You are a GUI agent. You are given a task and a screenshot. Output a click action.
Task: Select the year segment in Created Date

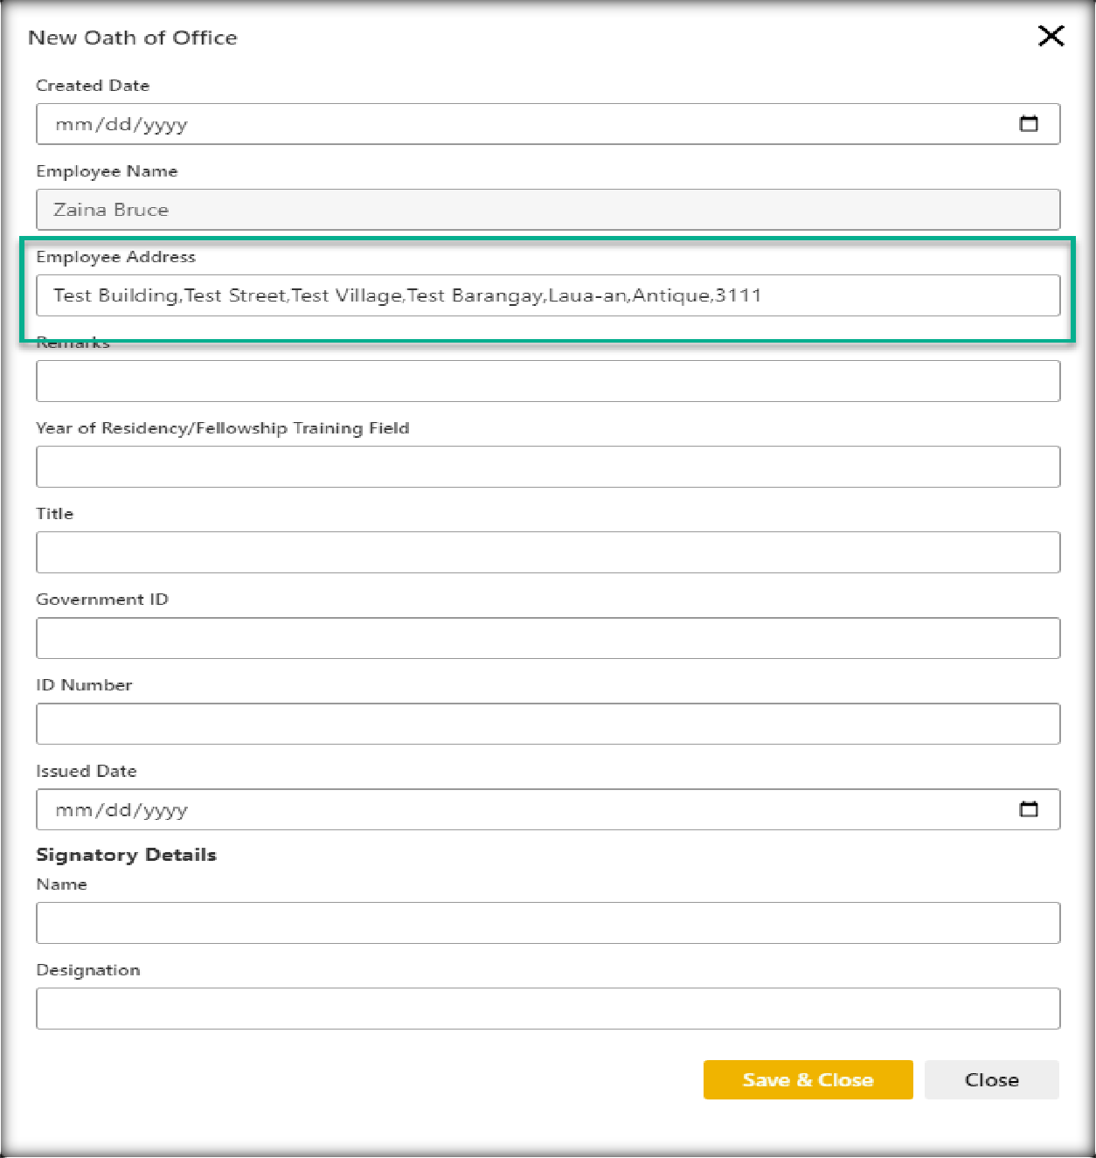coord(165,125)
